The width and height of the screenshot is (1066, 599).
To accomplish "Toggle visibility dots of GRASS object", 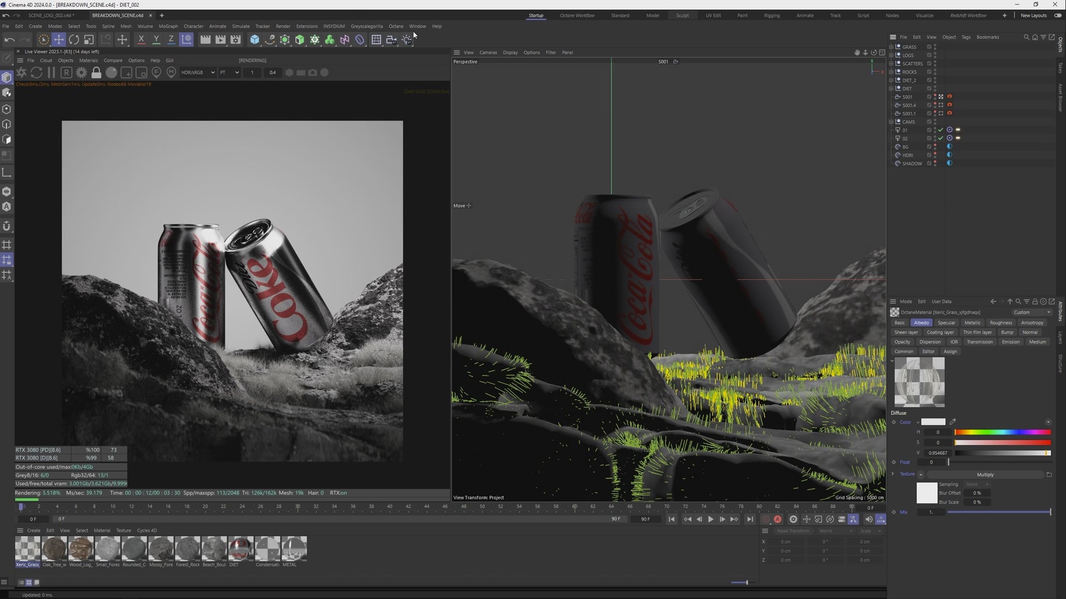I will pyautogui.click(x=935, y=47).
